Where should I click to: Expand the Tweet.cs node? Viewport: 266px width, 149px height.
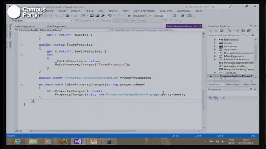215,73
